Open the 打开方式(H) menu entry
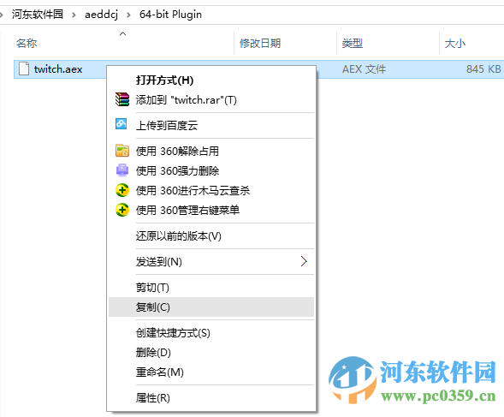Viewport: 504px width, 417px height. pyautogui.click(x=211, y=80)
